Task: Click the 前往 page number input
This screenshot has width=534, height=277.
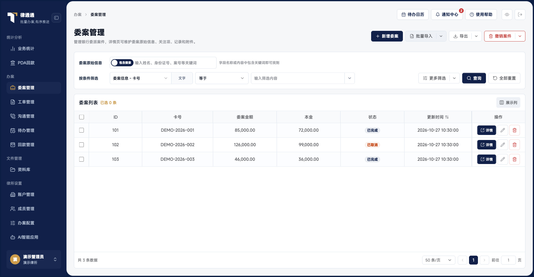Action: tap(508, 260)
